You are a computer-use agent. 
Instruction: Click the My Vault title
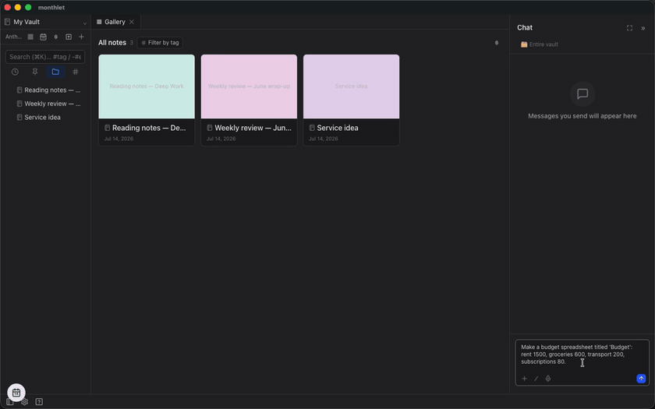27,22
